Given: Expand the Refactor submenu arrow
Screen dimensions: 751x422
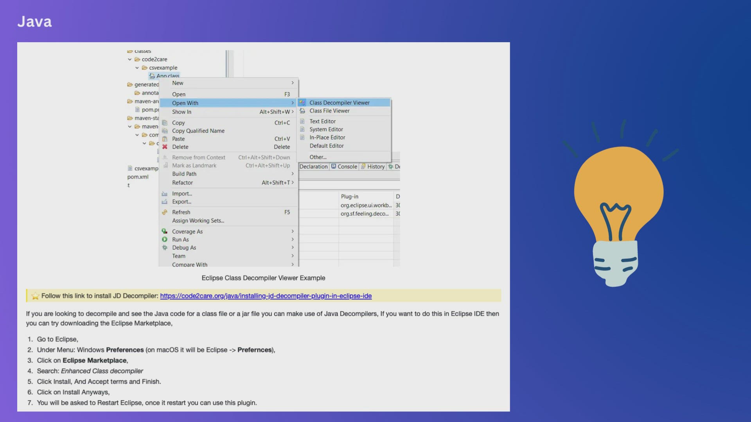Looking at the screenshot, I should click(293, 182).
